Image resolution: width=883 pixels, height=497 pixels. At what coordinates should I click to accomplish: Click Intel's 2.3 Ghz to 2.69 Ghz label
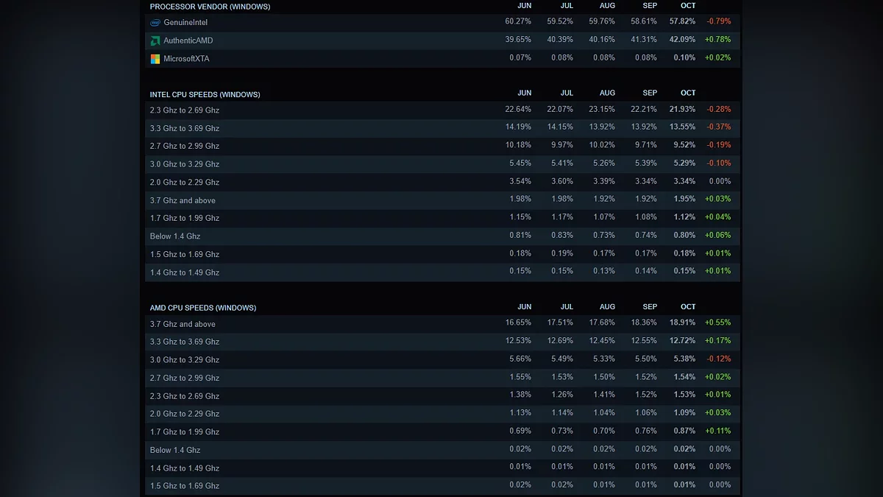[184, 110]
